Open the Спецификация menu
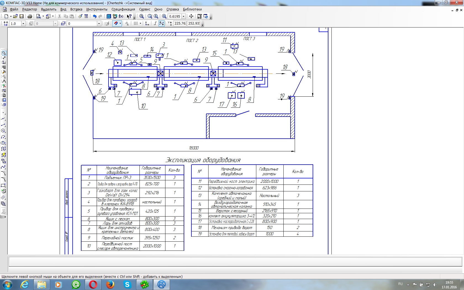This screenshot has height=290, width=464. coord(123,9)
